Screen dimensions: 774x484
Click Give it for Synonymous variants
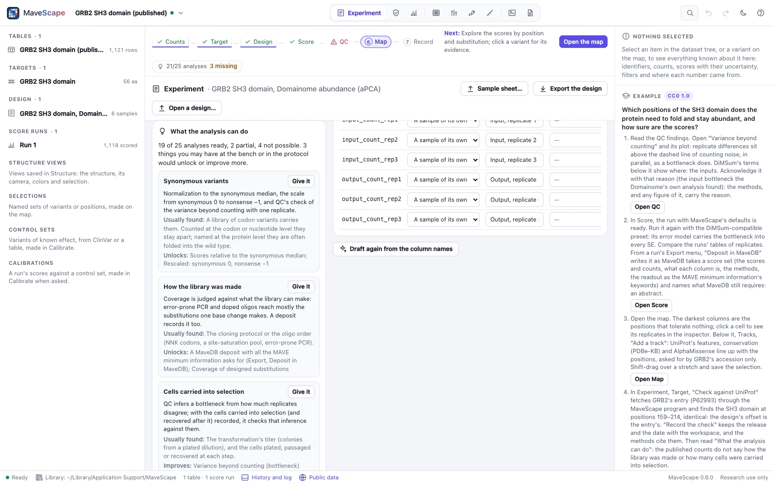(x=301, y=181)
